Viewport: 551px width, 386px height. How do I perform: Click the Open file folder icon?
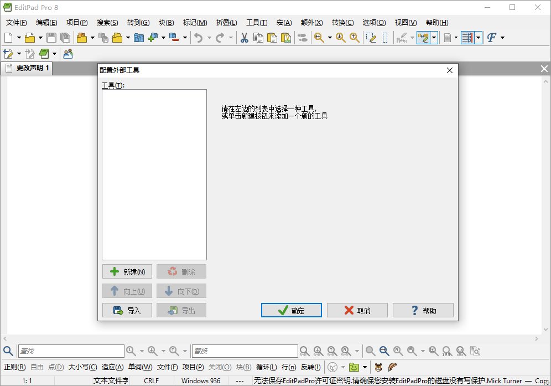click(x=30, y=38)
